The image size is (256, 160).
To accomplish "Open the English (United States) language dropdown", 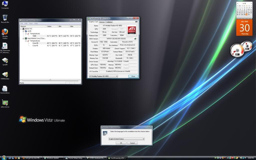I will pyautogui.click(x=126, y=139).
